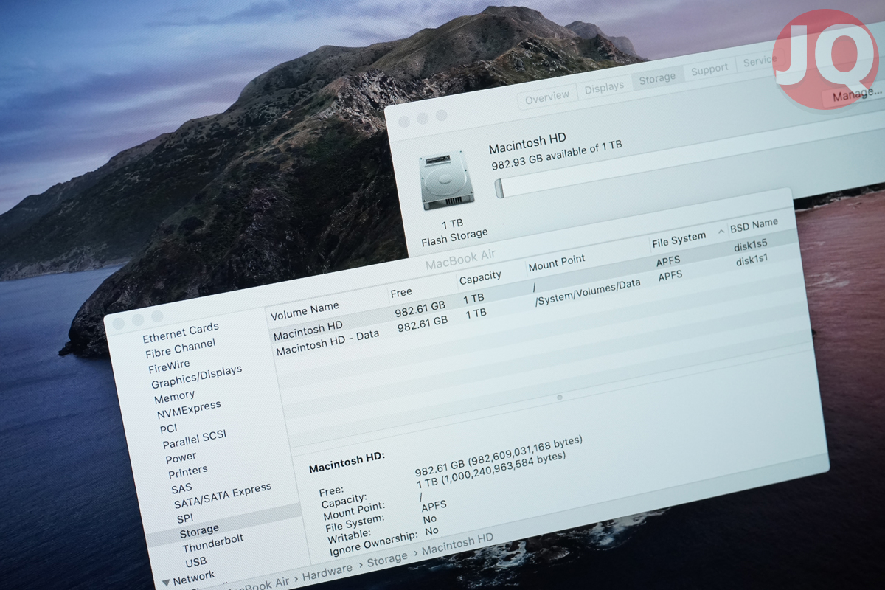Viewport: 885px width, 590px height.
Task: Click the disk1s1 BSD name cell
Action: pyautogui.click(x=752, y=260)
